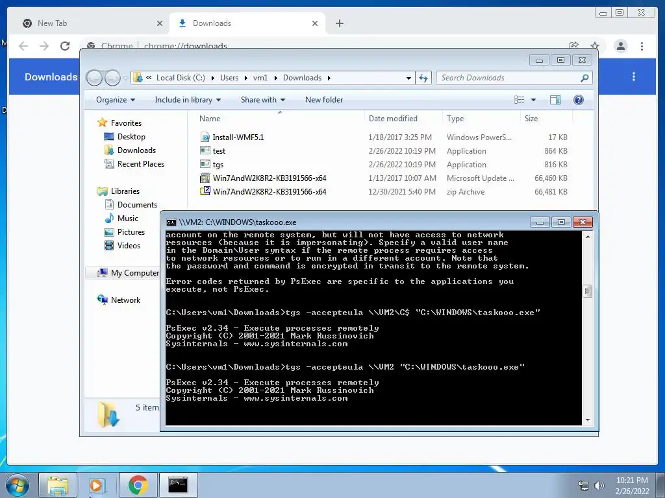The height and width of the screenshot is (498, 665).
Task: Open the view options dropdown arrow
Action: pyautogui.click(x=534, y=100)
